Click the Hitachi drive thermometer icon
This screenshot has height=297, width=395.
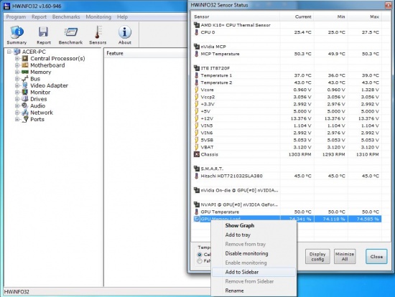[x=197, y=176]
